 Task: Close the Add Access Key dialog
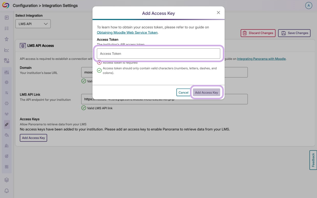pos(218,13)
